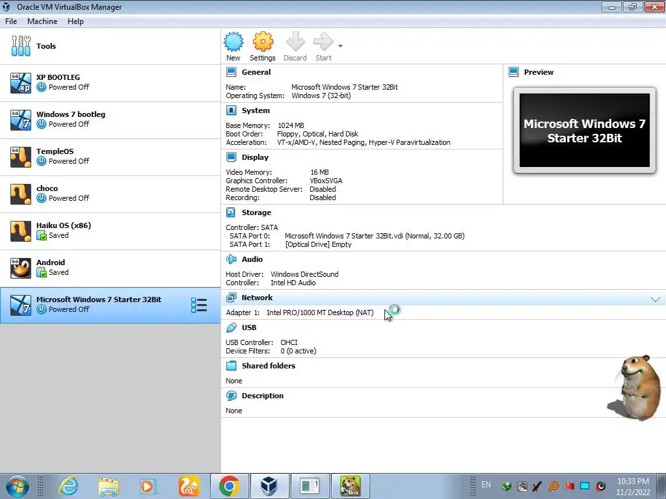This screenshot has height=499, width=666.
Task: Click the Audio speaker icon
Action: coord(231,259)
